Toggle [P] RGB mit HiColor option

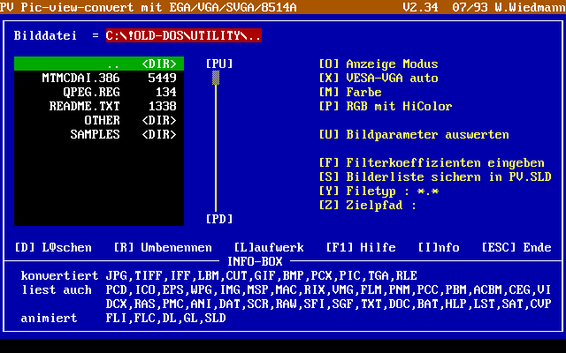(385, 107)
